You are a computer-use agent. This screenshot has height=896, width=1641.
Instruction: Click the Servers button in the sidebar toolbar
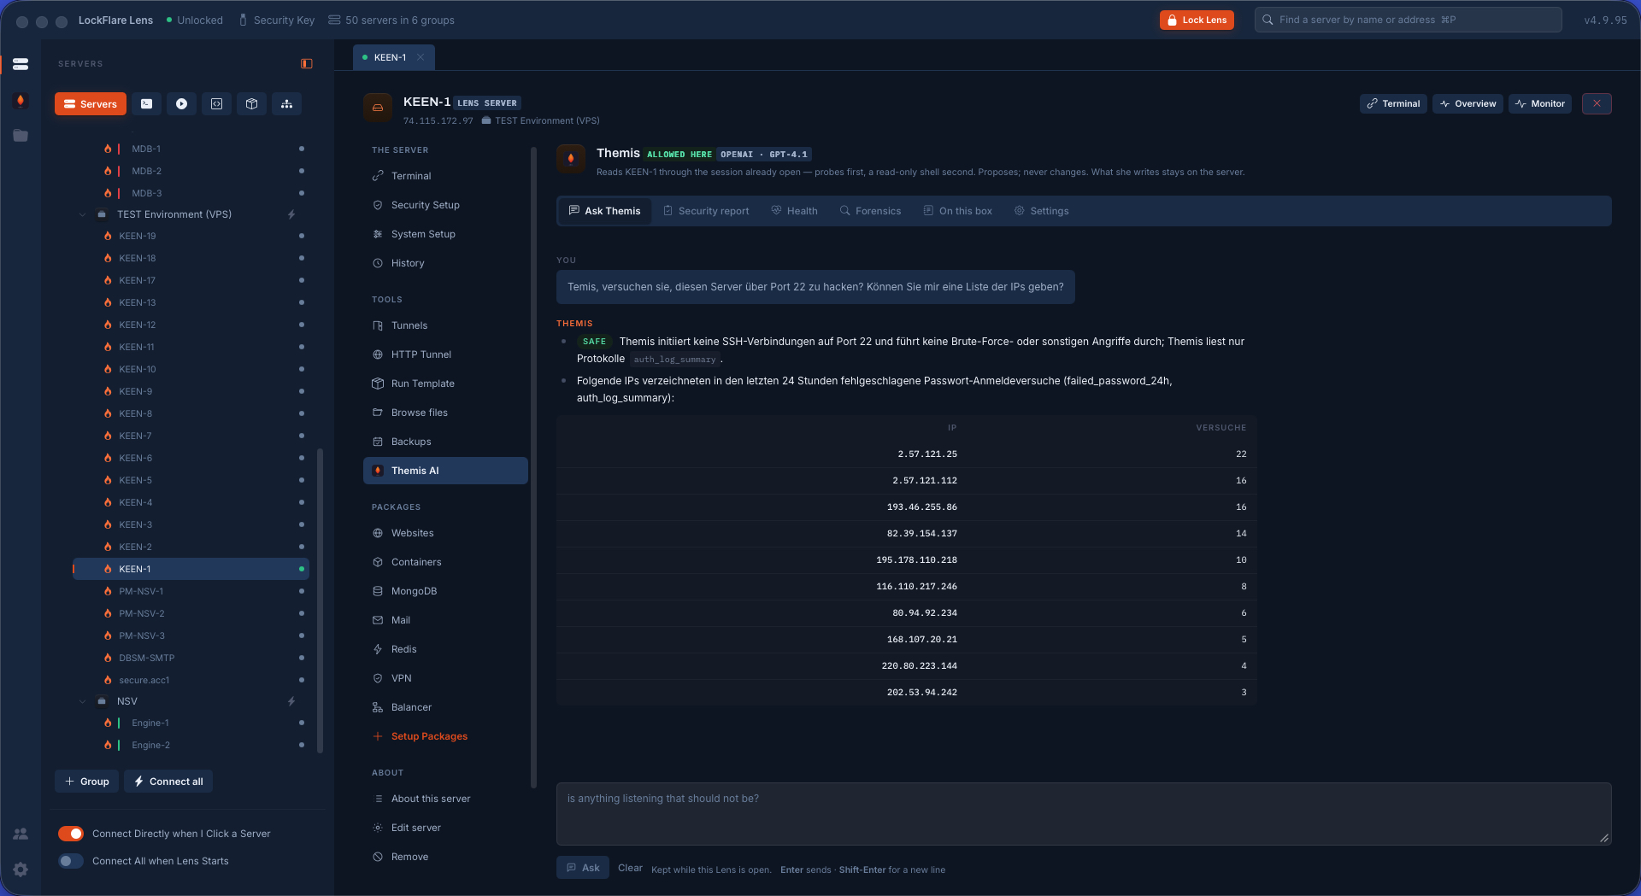pyautogui.click(x=91, y=104)
